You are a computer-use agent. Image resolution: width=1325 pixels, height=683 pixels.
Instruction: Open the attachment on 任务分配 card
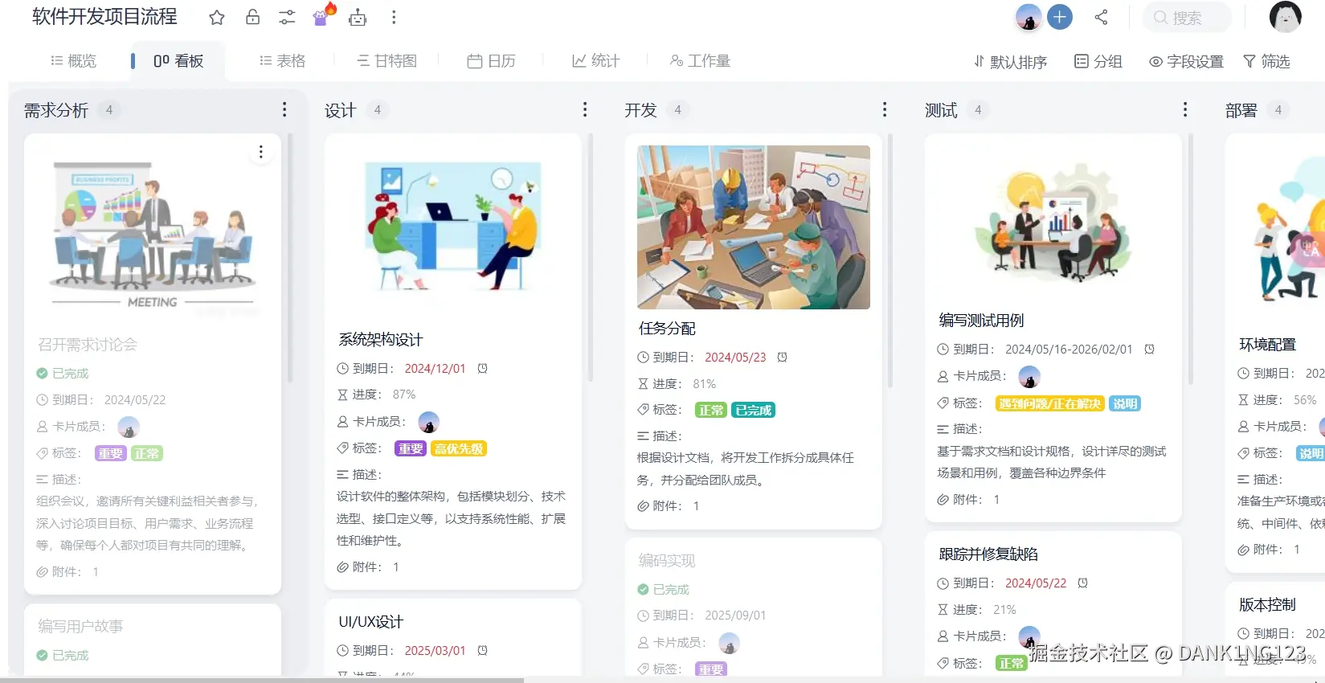[x=696, y=505]
